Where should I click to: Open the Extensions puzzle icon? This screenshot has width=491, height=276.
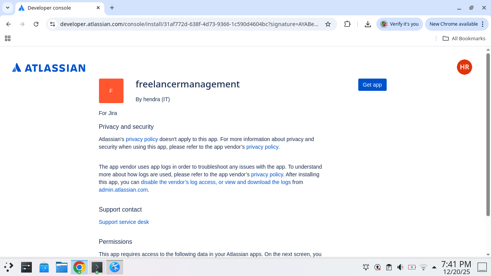click(x=347, y=24)
